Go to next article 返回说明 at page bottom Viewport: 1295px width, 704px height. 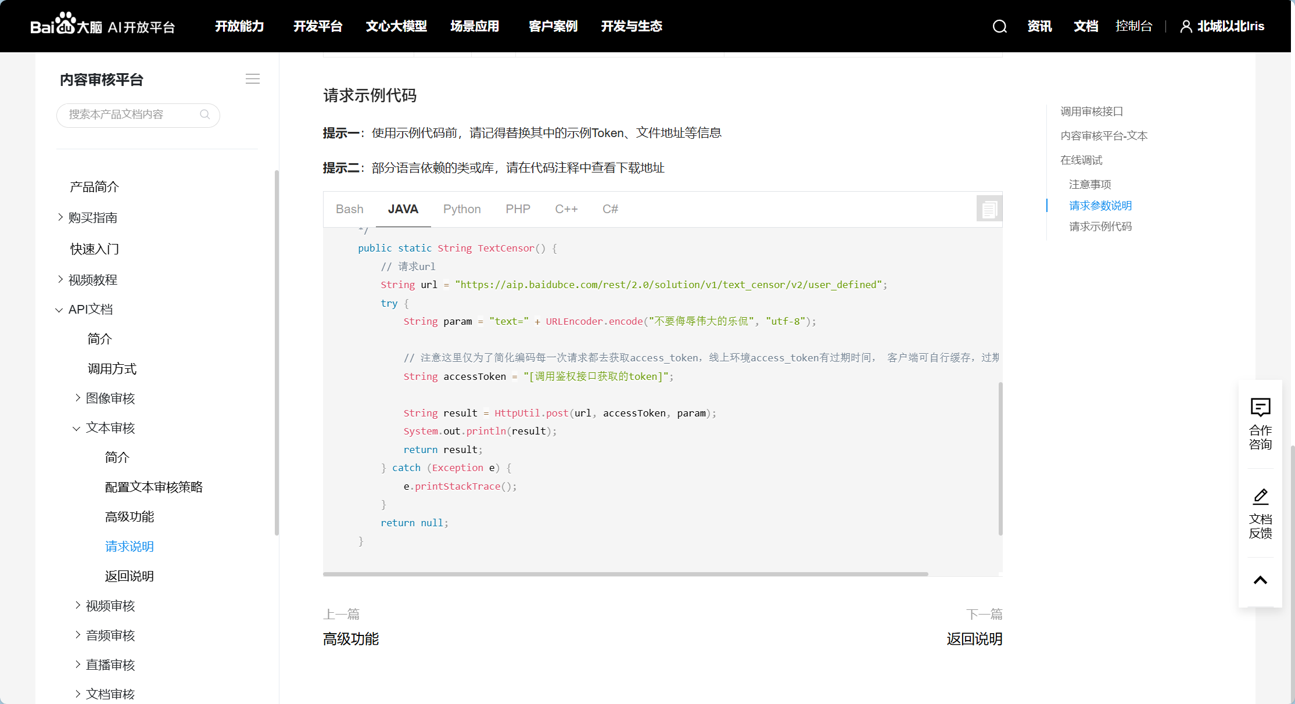[x=974, y=640]
